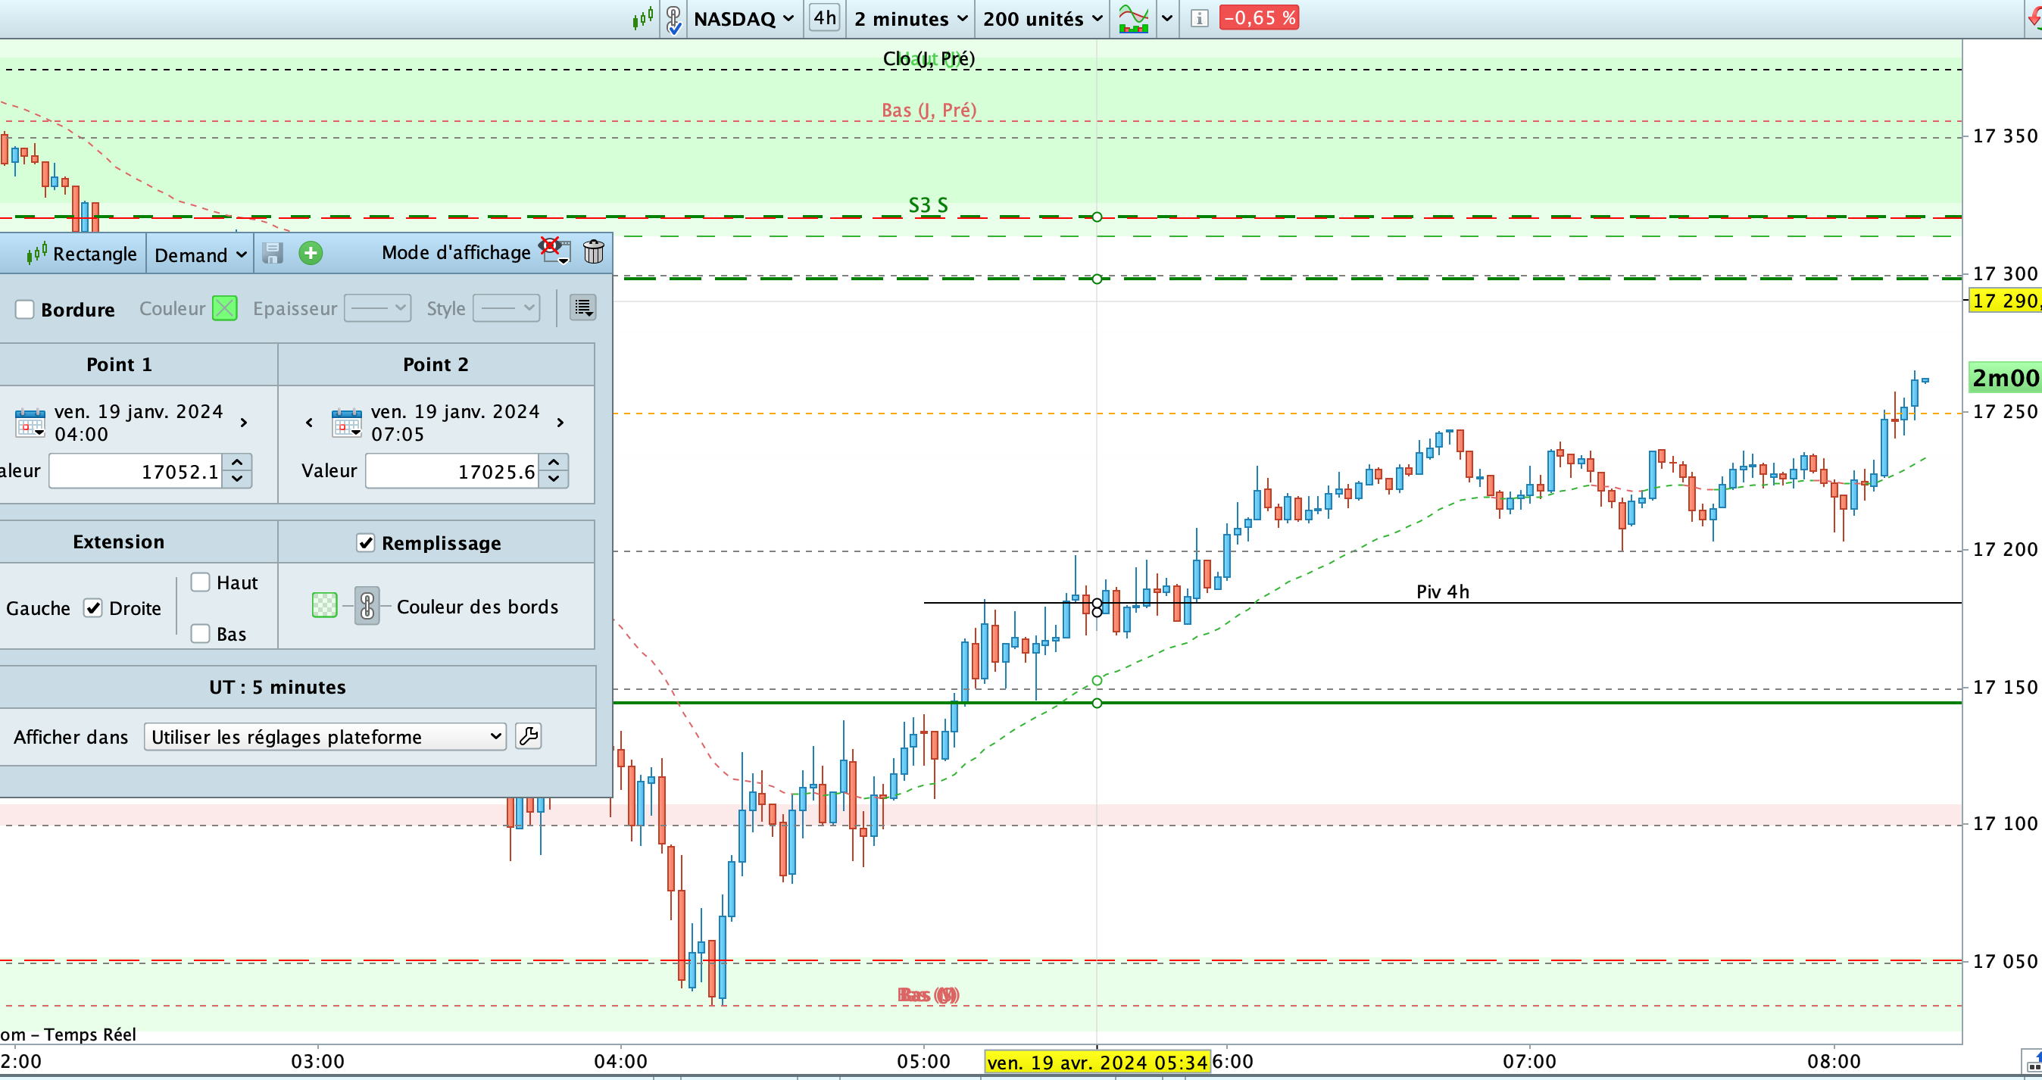This screenshot has height=1080, width=2042.
Task: Click the trash delete icon
Action: [593, 252]
